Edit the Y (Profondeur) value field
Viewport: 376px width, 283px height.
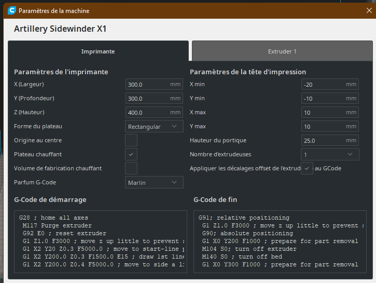pyautogui.click(x=154, y=98)
